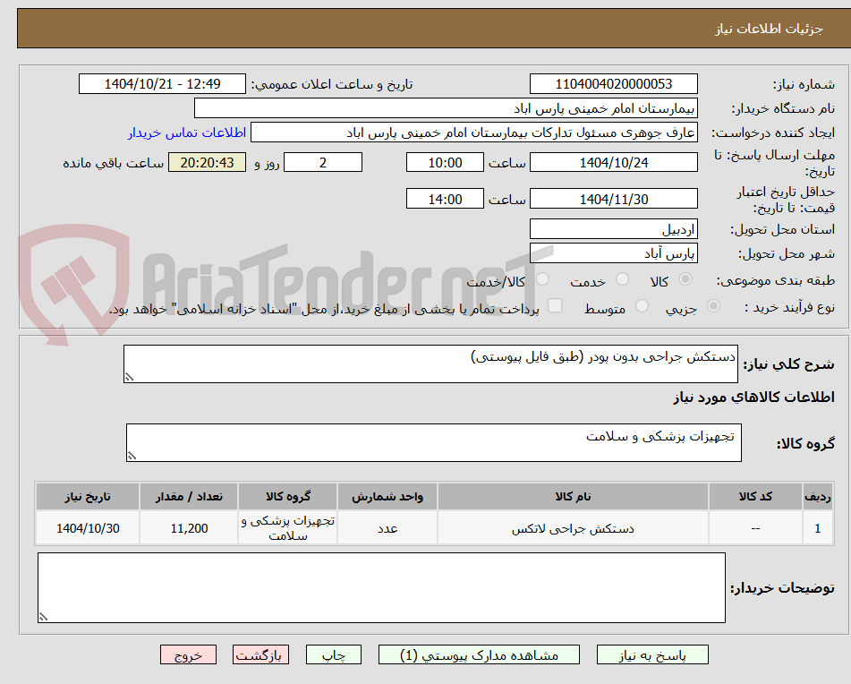The image size is (851, 684).
Task: Click the deadline date 1404/10/24 field
Action: point(613,162)
